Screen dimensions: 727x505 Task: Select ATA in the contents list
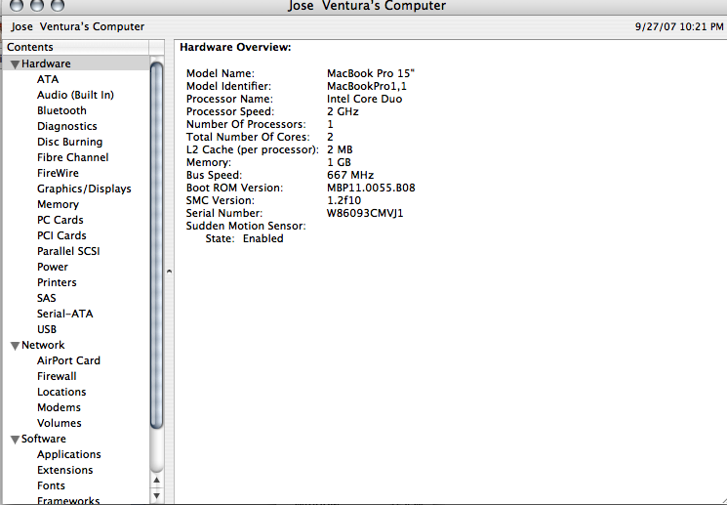click(x=48, y=79)
